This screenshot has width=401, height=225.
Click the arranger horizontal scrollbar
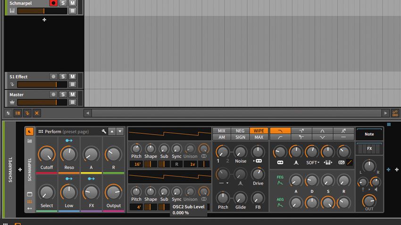coord(236,113)
